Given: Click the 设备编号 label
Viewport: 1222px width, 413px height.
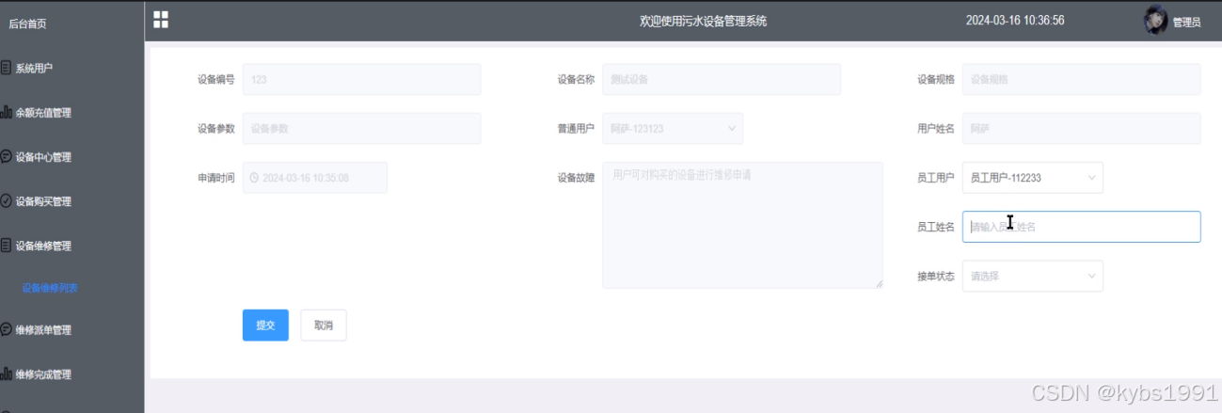Looking at the screenshot, I should pyautogui.click(x=215, y=79).
